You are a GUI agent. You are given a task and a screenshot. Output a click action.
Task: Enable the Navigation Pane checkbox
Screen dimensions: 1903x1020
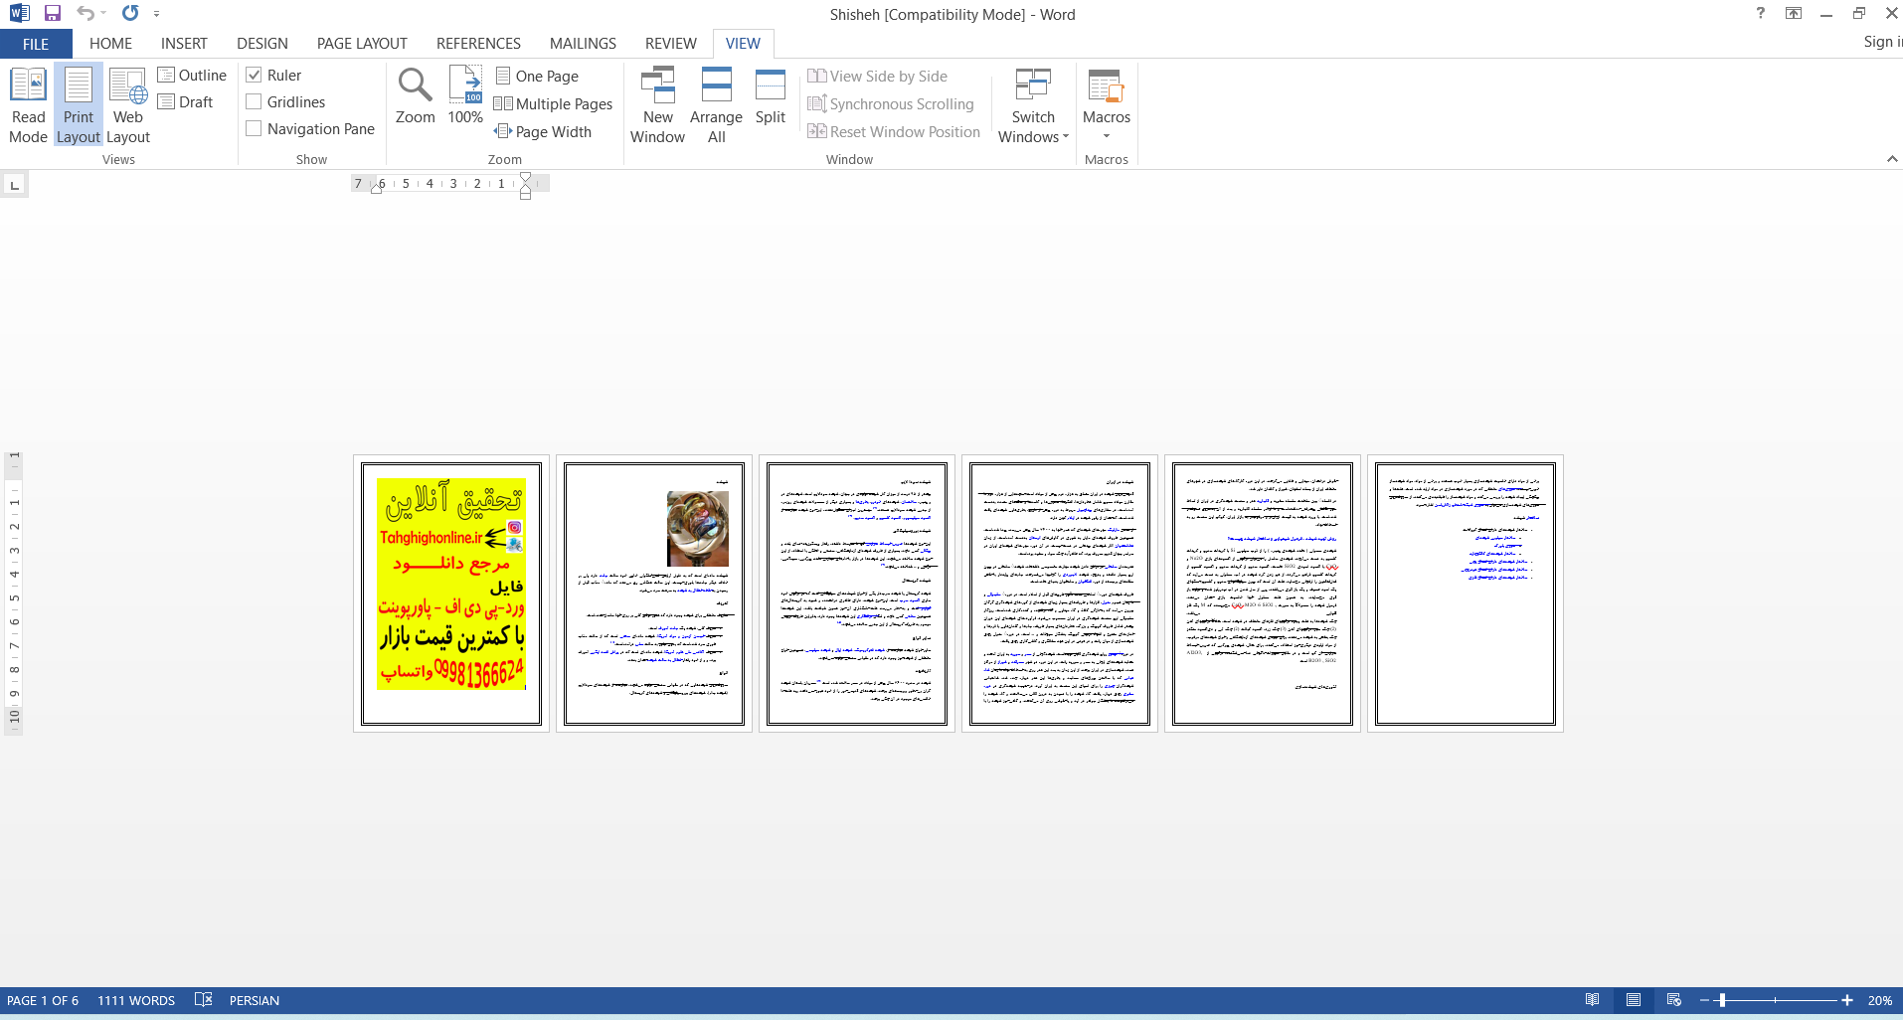pyautogui.click(x=254, y=128)
